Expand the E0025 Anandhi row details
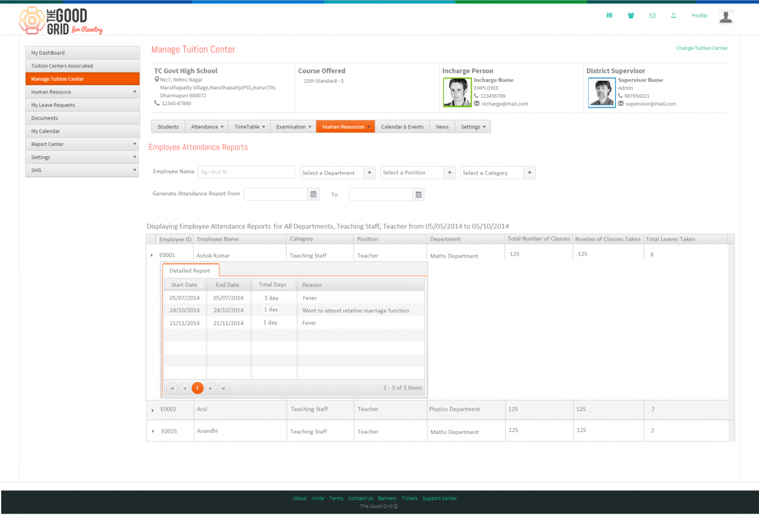 tap(152, 431)
